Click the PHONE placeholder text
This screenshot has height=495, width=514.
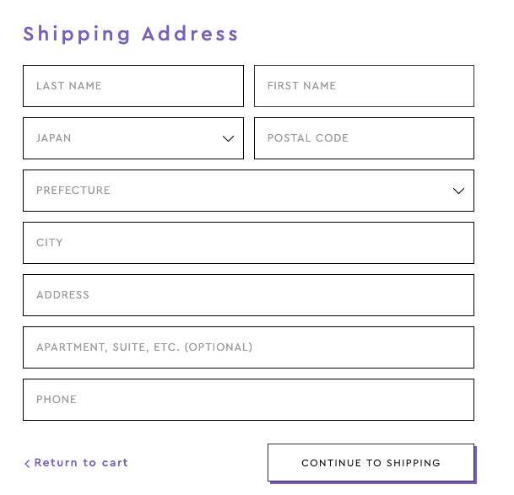(x=57, y=400)
